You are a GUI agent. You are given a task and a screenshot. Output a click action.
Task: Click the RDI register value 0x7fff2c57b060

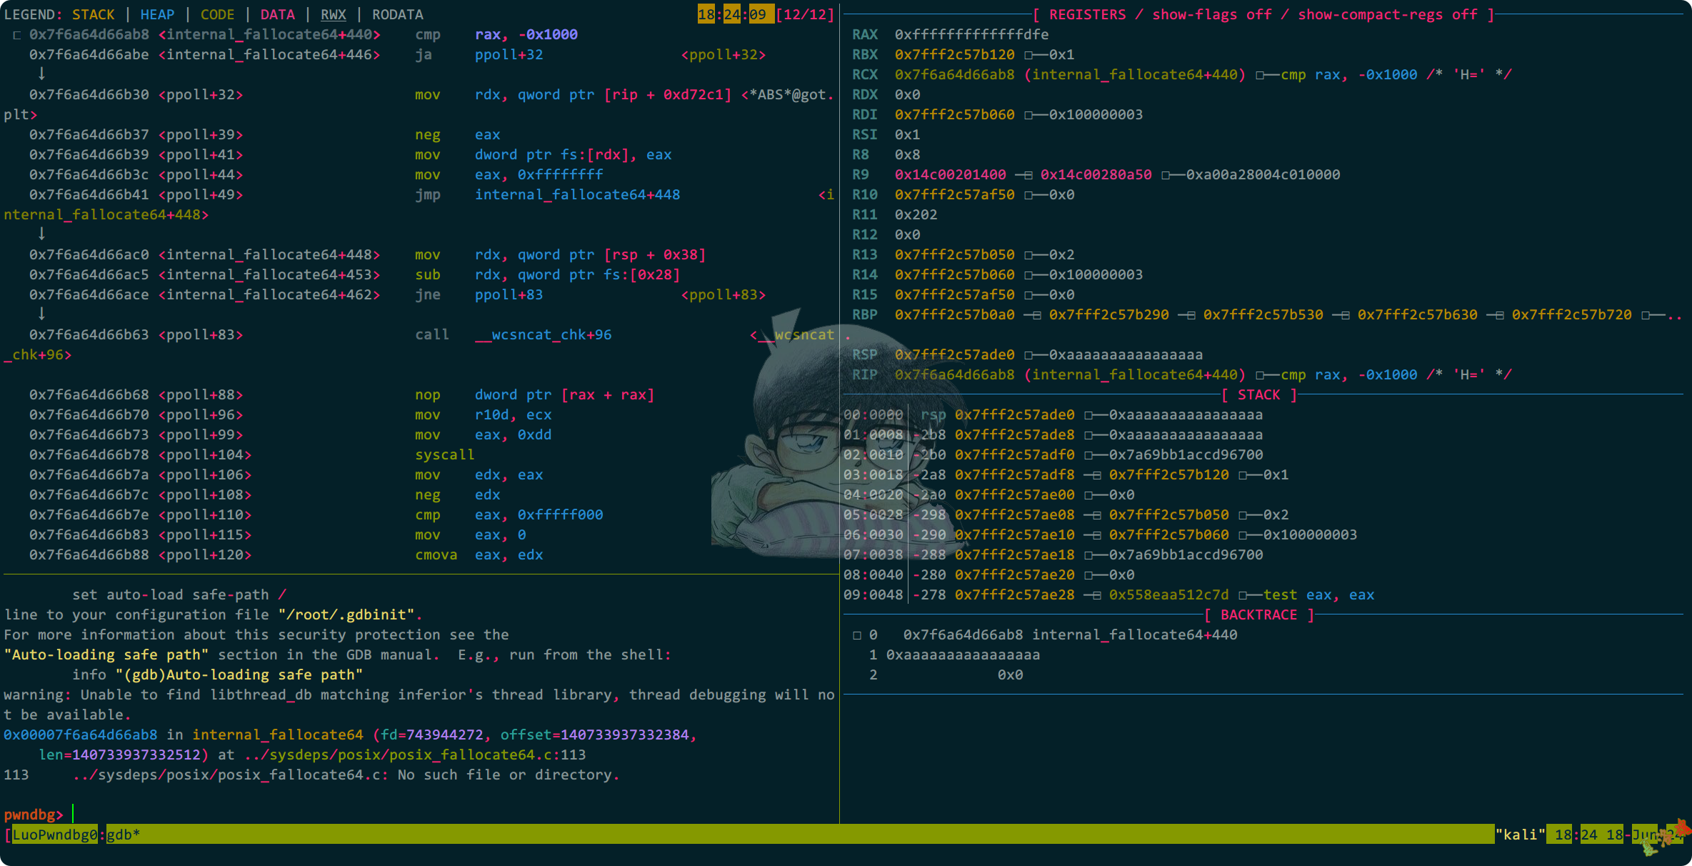tap(954, 114)
